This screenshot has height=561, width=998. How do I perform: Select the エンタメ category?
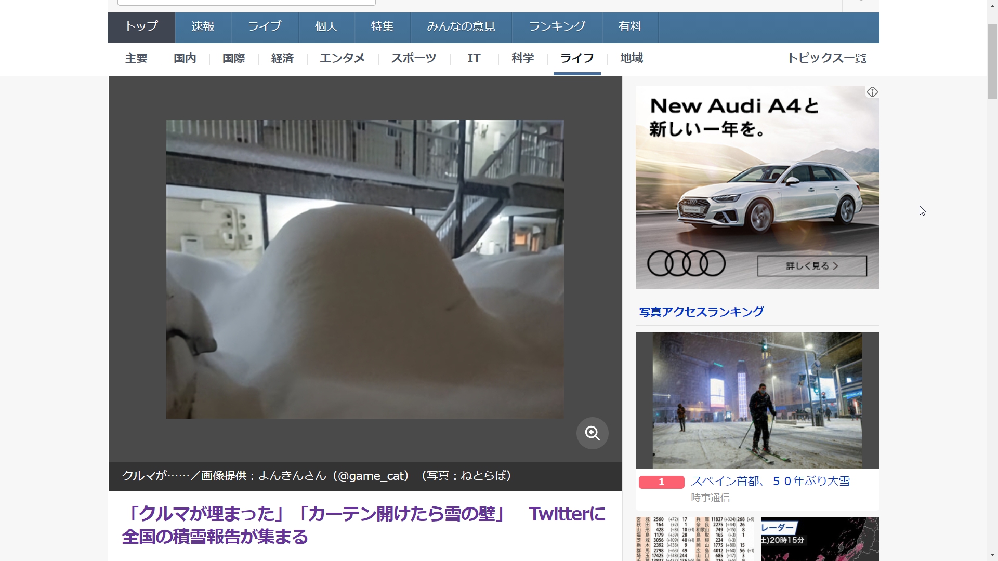342,58
